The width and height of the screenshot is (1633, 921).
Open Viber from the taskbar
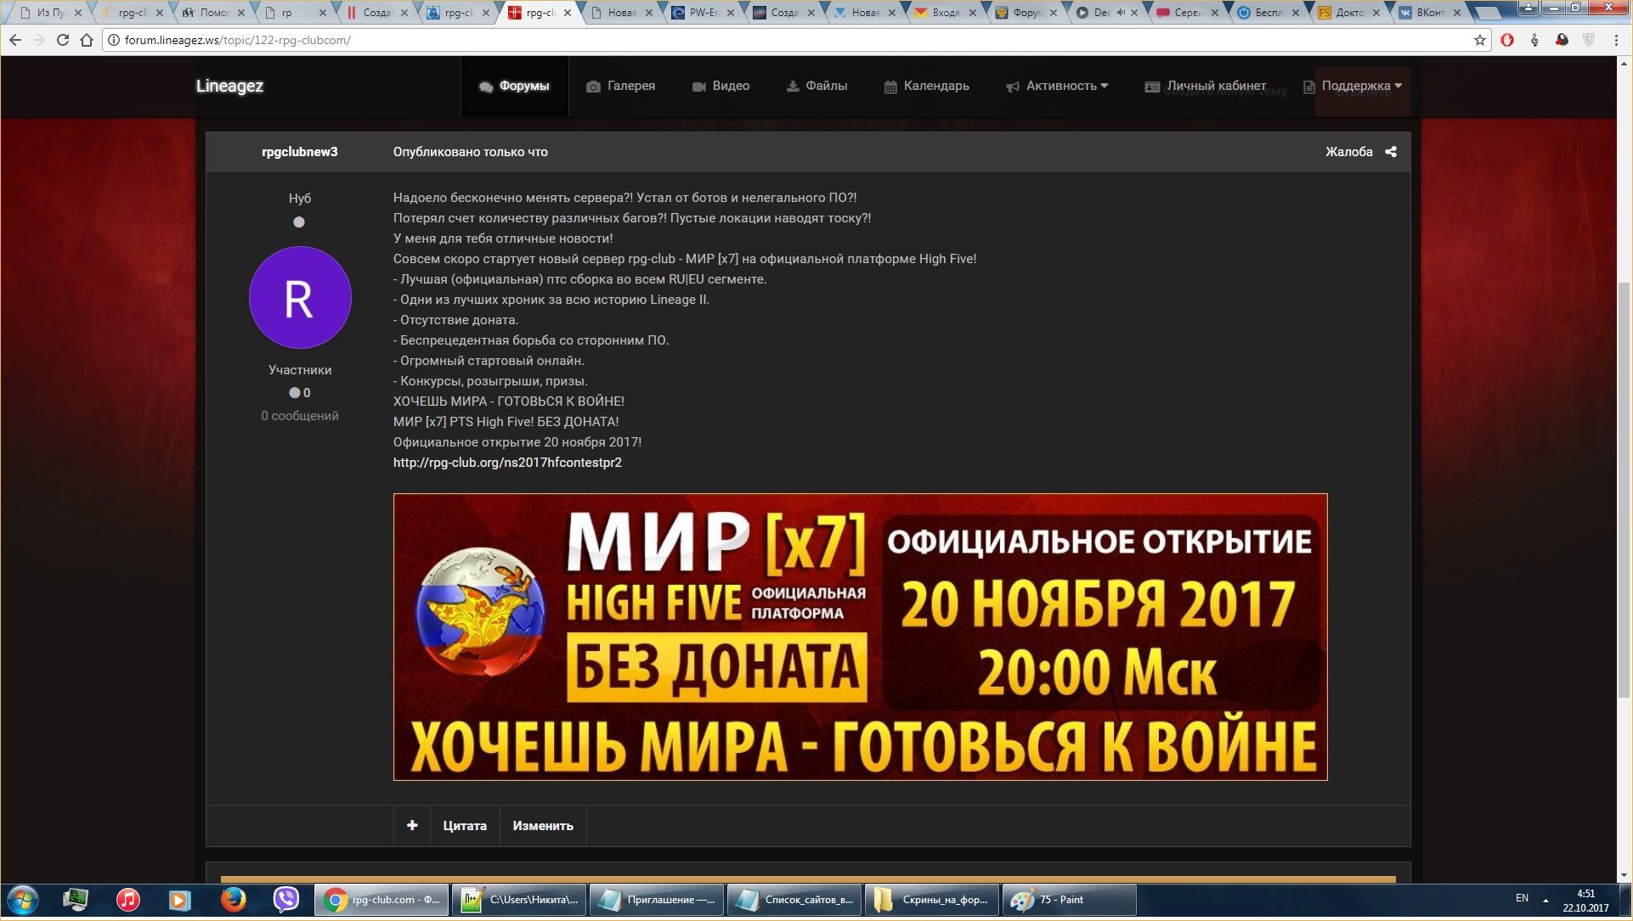click(x=285, y=900)
